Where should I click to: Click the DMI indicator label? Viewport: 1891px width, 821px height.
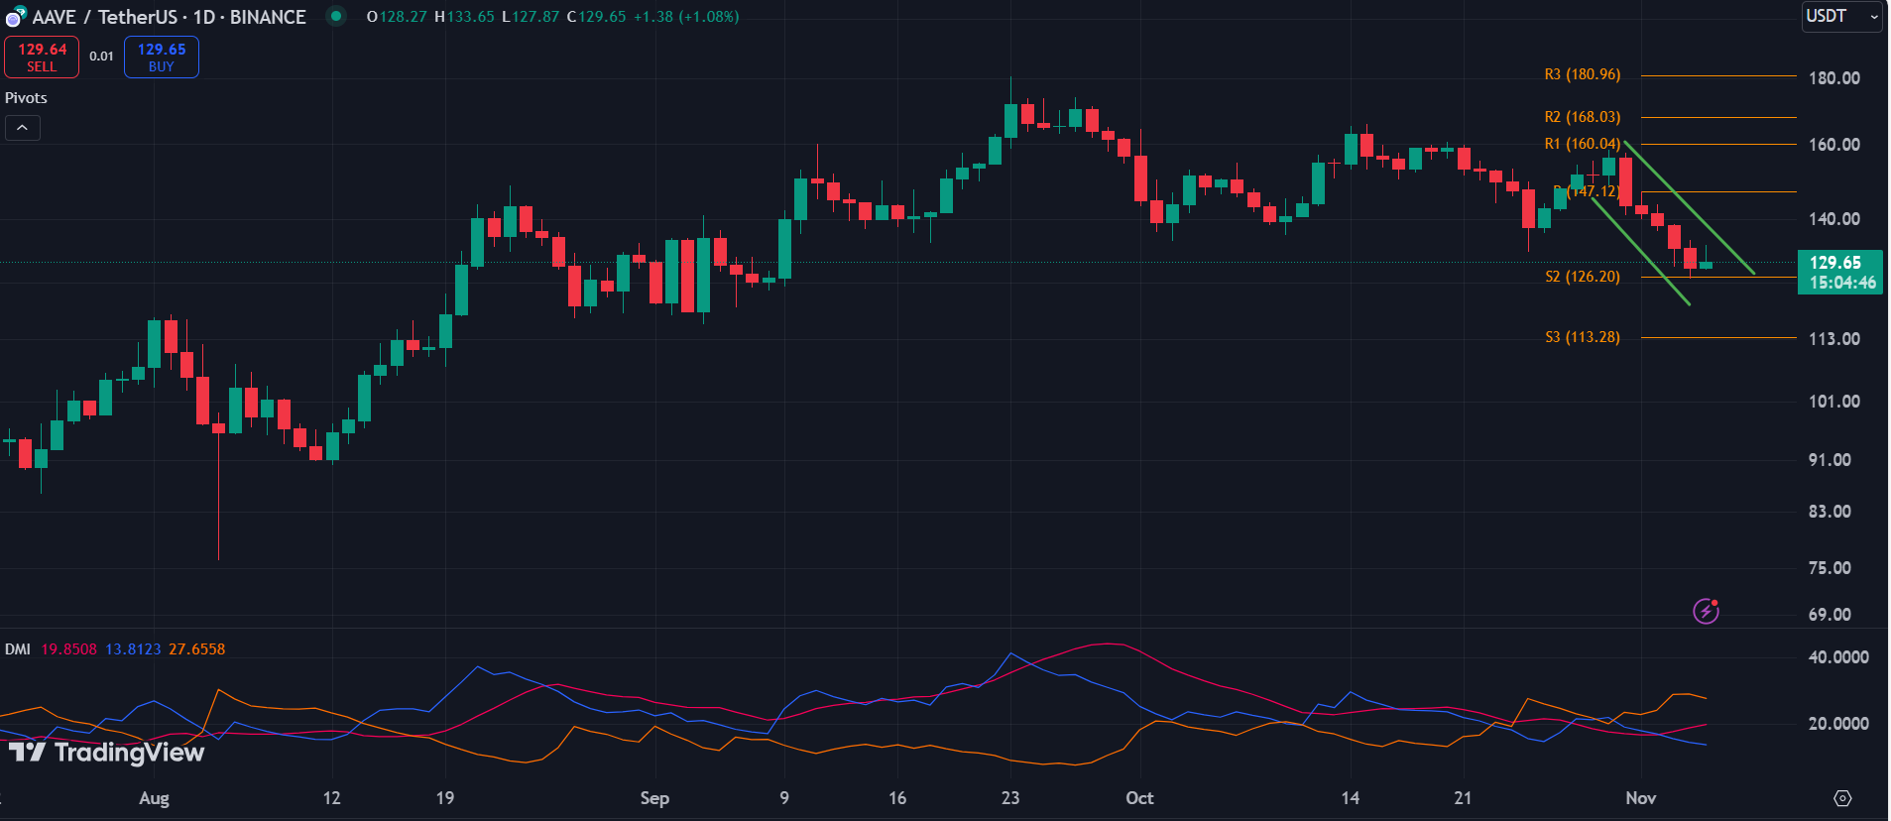pyautogui.click(x=17, y=649)
